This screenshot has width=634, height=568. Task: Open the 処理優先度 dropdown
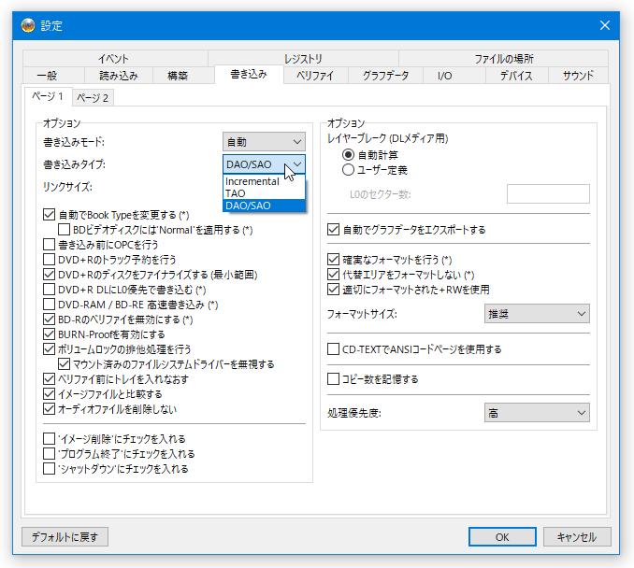coord(537,413)
